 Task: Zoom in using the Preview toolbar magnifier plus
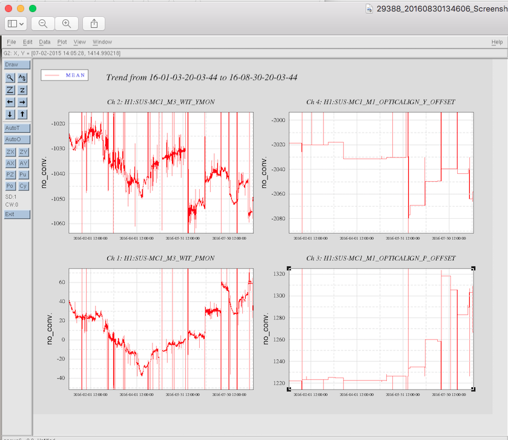tap(67, 24)
